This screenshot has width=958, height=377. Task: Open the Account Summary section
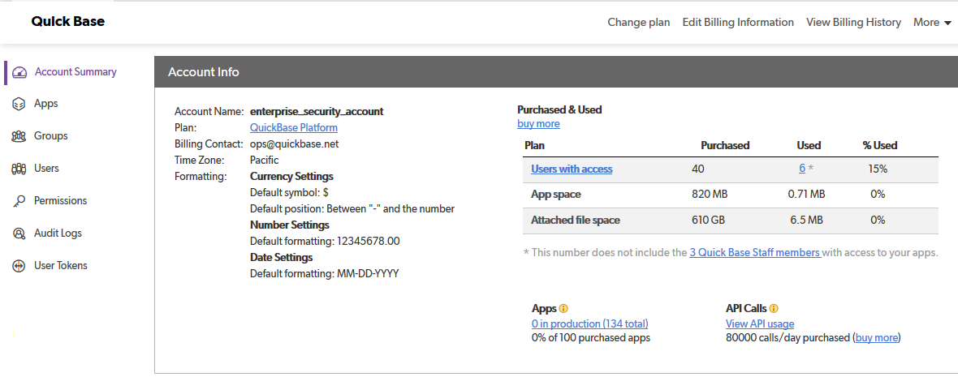click(x=76, y=72)
